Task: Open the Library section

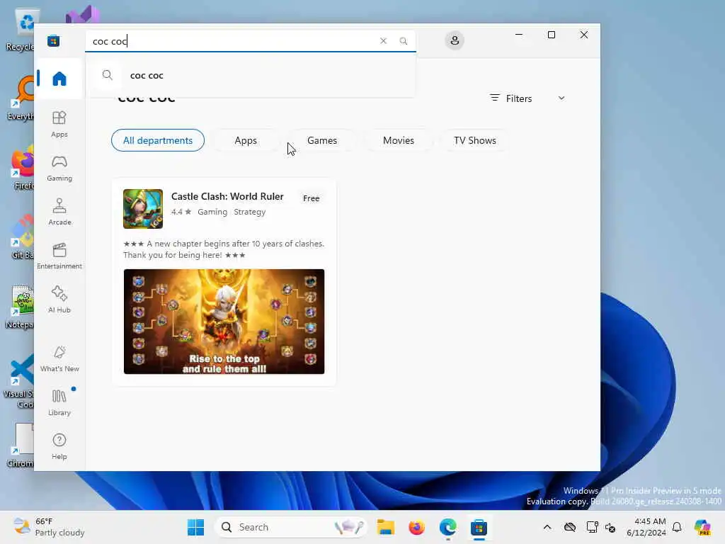Action: 59,402
